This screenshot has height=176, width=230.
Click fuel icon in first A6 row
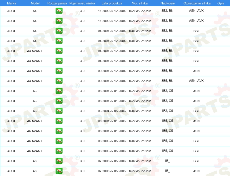click(x=59, y=91)
